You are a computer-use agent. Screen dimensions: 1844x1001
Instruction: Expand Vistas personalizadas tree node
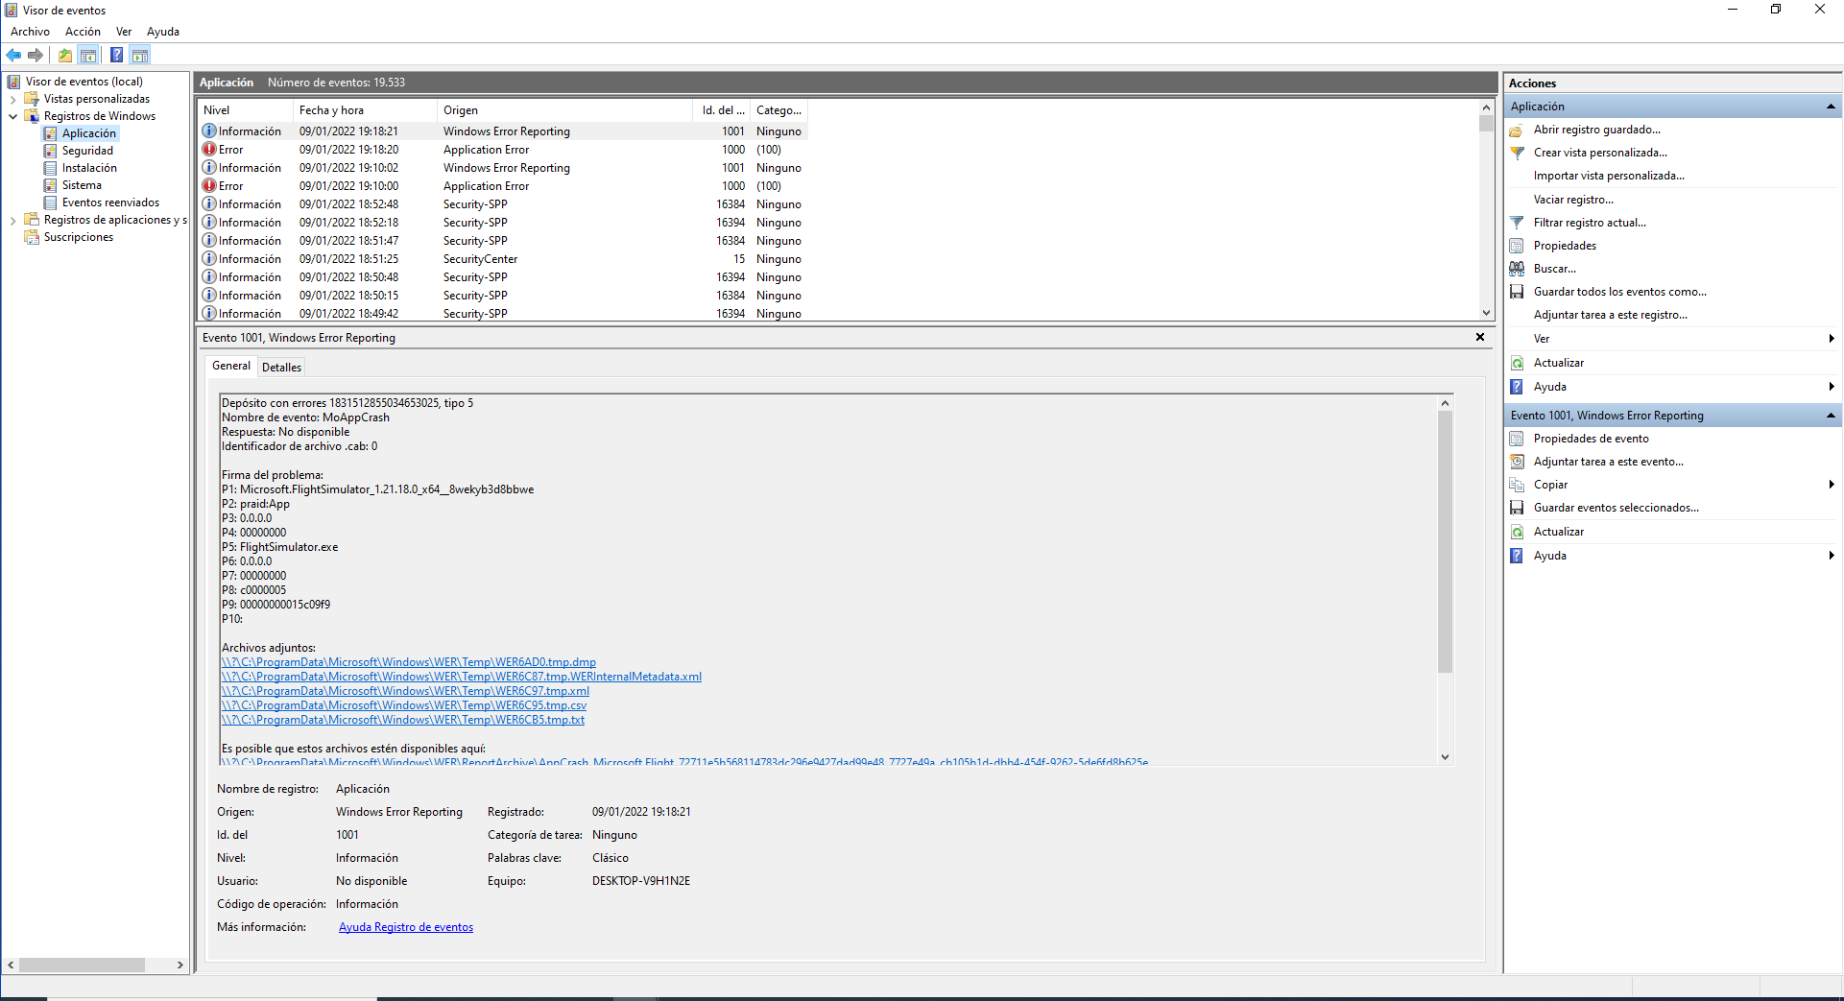pos(12,99)
